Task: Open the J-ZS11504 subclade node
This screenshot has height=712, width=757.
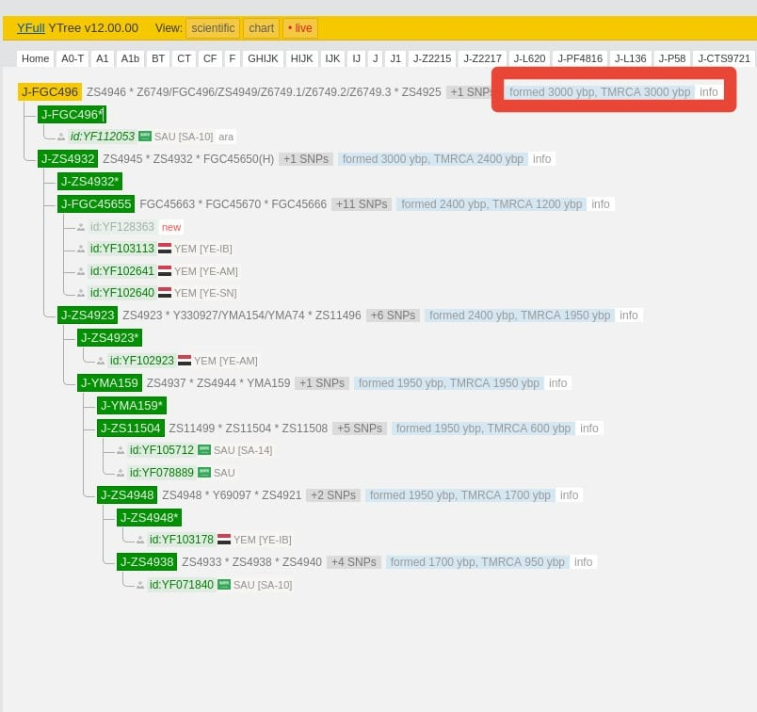Action: (130, 428)
